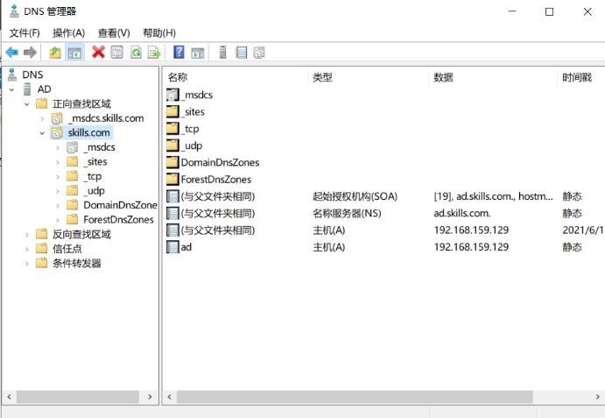
Task: Click the list pane horizontal scrollbar thumb
Action: click(x=355, y=397)
